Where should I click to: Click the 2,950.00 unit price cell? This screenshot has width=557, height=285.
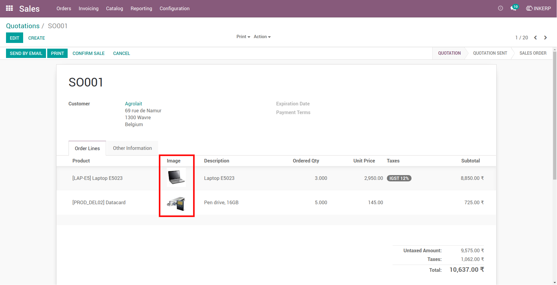point(374,178)
